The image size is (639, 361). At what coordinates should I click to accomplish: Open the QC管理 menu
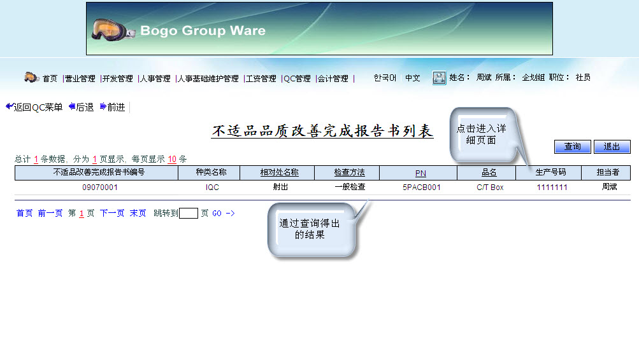pyautogui.click(x=297, y=79)
